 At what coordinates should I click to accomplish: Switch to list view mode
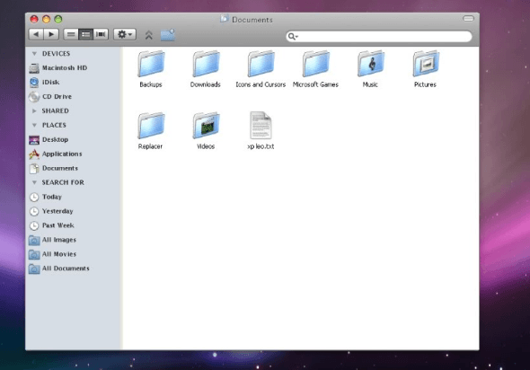[x=86, y=34]
